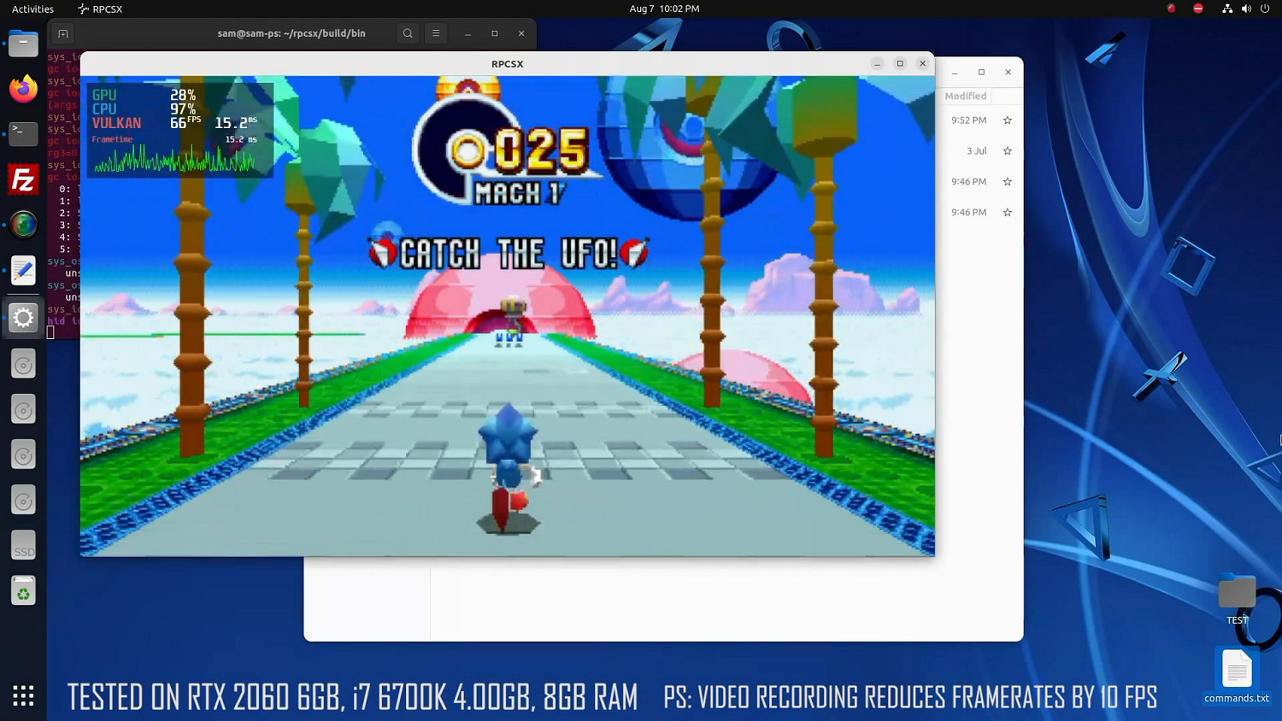This screenshot has height=721, width=1282.
Task: Star the file modified 3 Jul
Action: click(x=1007, y=151)
